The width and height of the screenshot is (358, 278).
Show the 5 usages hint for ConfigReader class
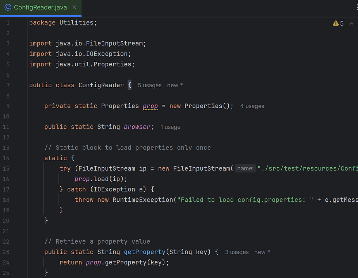click(149, 85)
